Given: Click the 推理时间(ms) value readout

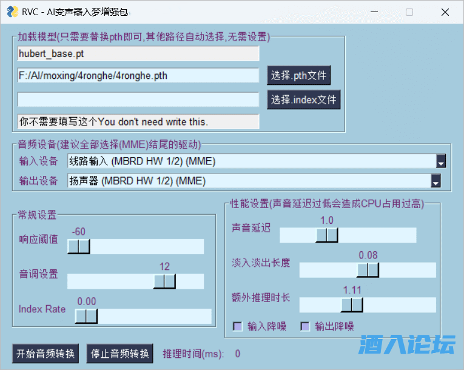Looking at the screenshot, I should pos(238,354).
